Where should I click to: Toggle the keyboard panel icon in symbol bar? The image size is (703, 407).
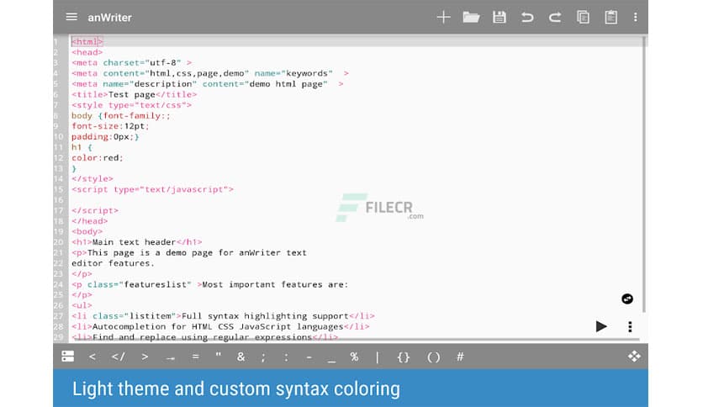[x=68, y=357]
